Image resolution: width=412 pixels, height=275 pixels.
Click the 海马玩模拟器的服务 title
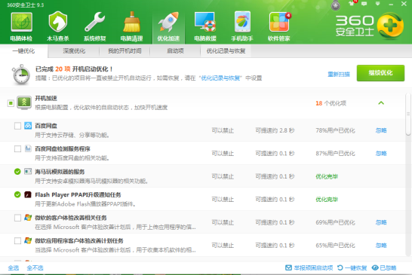(x=60, y=172)
